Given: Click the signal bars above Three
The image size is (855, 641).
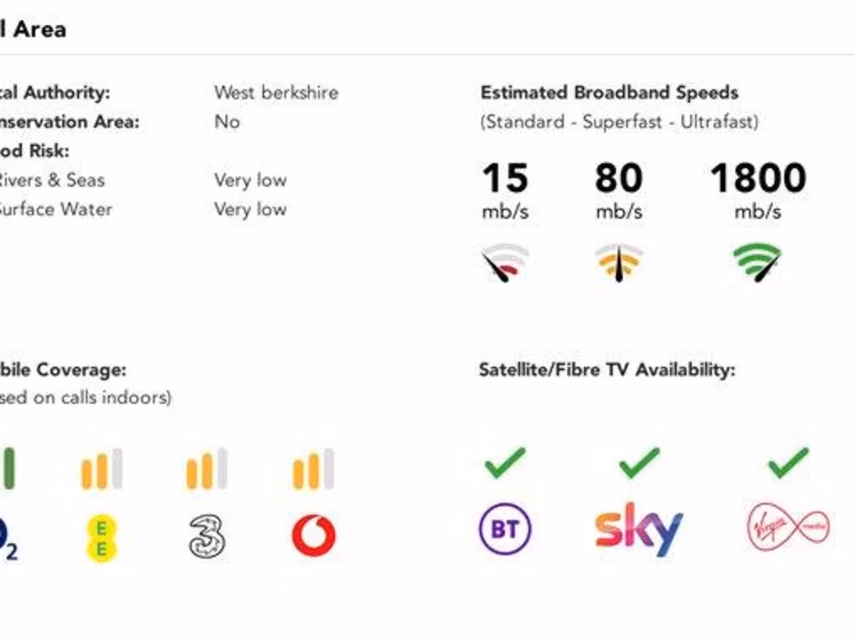Looking at the screenshot, I should coord(207,469).
